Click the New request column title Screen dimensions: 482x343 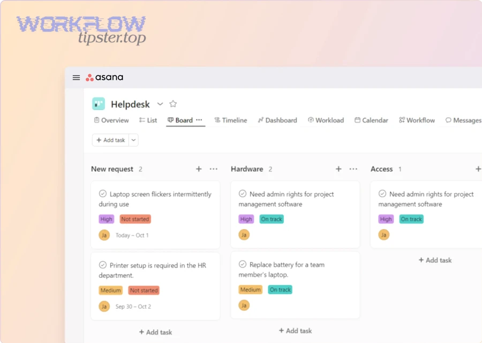[x=112, y=169]
